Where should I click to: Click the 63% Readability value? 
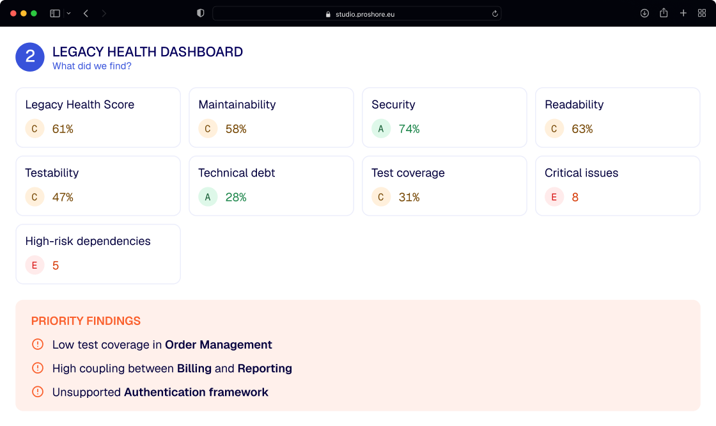coord(582,129)
